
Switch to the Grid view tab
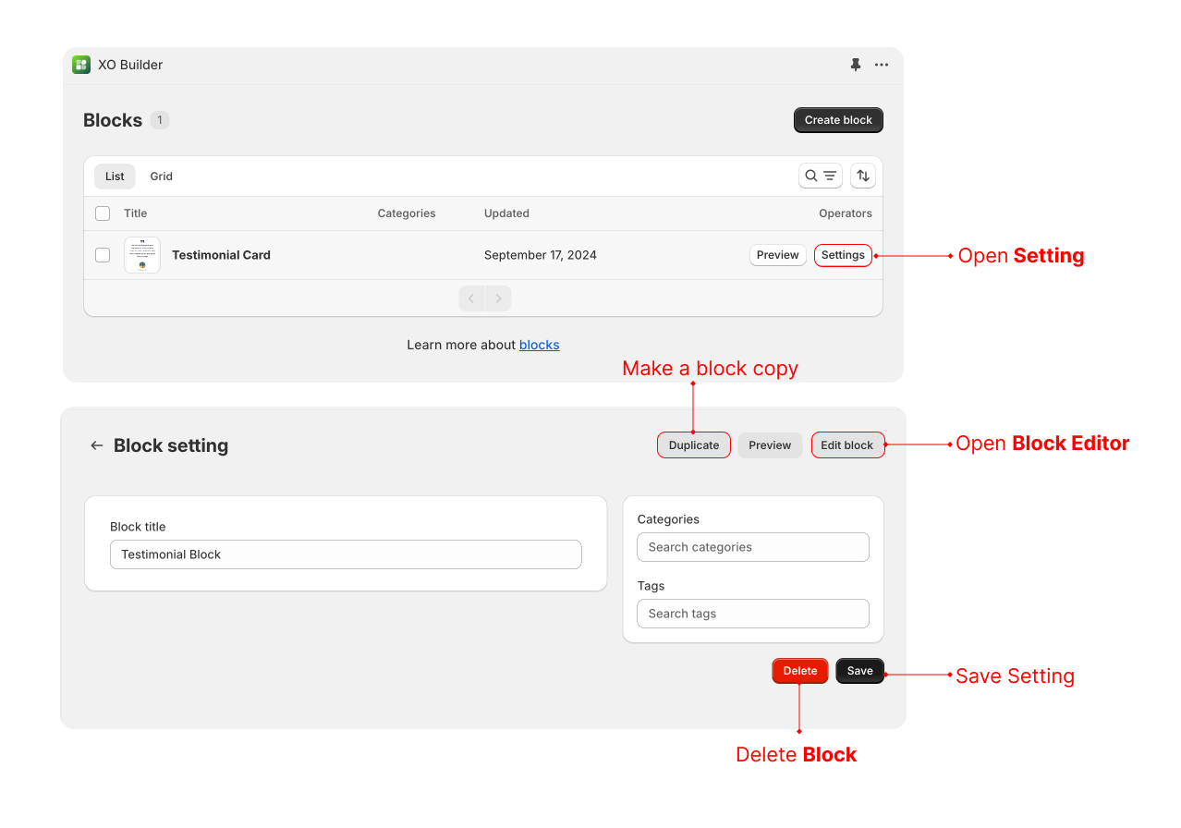point(162,177)
